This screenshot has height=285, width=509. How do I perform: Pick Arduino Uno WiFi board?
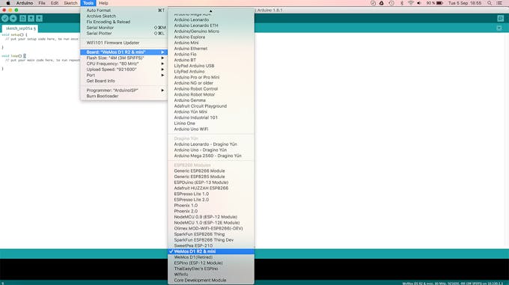[x=211, y=129]
